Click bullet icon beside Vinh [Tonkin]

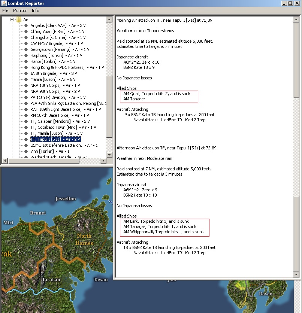pos(26,151)
